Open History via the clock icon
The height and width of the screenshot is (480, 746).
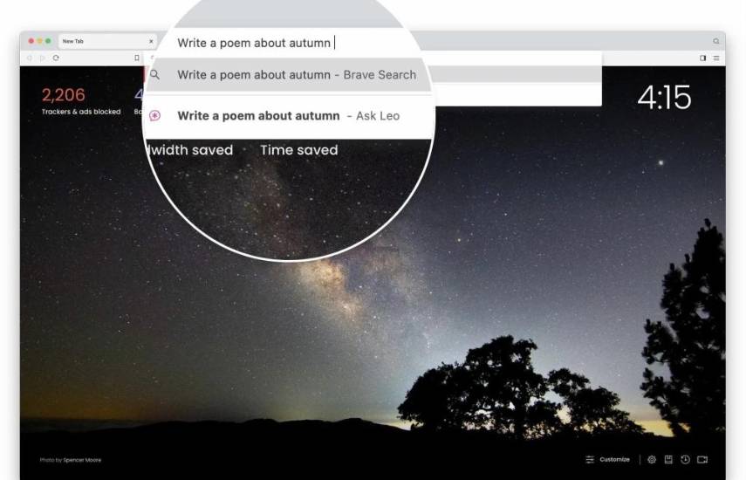(685, 460)
